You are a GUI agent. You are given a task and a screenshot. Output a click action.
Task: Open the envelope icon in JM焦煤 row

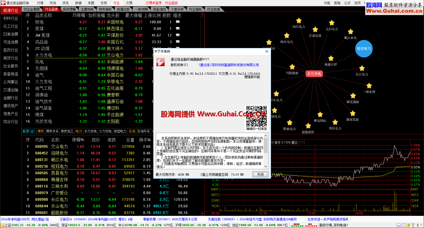[178, 35]
